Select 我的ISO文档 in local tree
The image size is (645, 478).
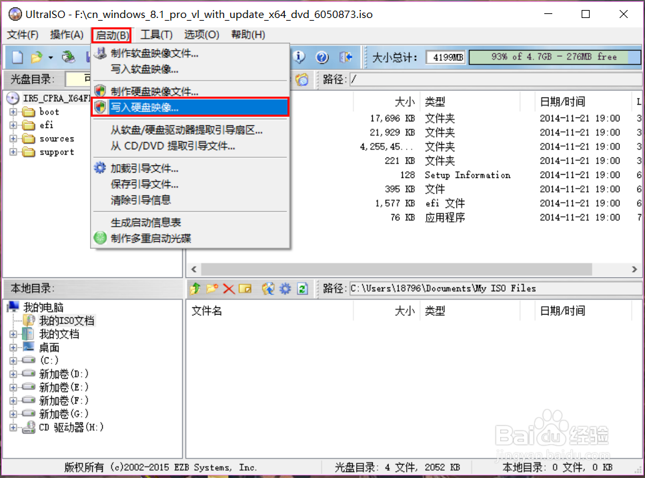67,321
